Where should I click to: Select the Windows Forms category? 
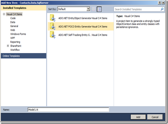pos(18,34)
